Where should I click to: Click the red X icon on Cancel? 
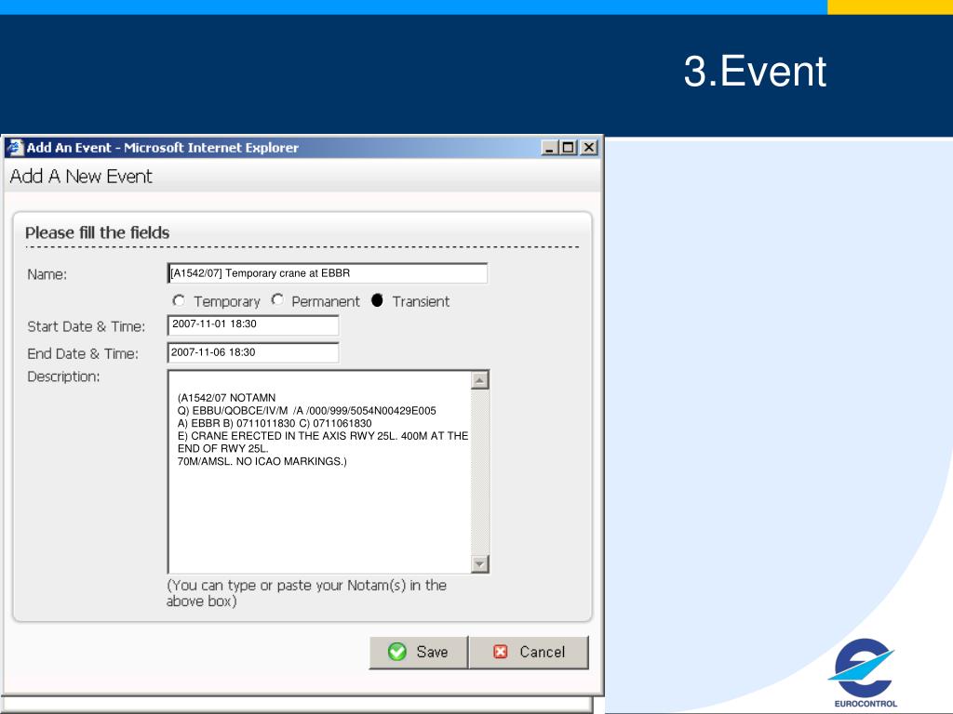coord(500,652)
